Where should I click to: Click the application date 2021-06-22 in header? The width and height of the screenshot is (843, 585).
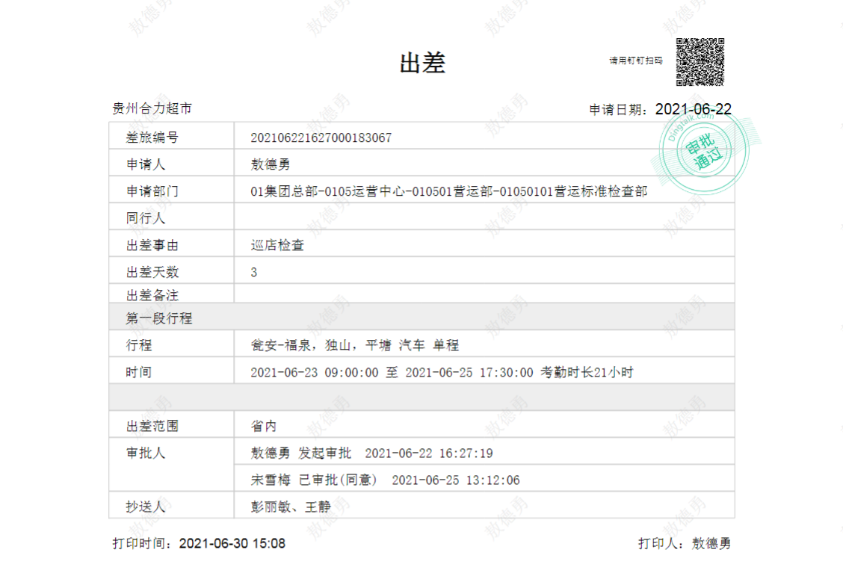point(693,109)
